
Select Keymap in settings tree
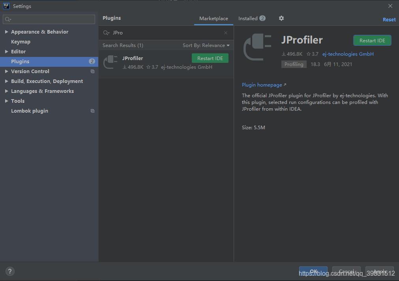pyautogui.click(x=21, y=42)
